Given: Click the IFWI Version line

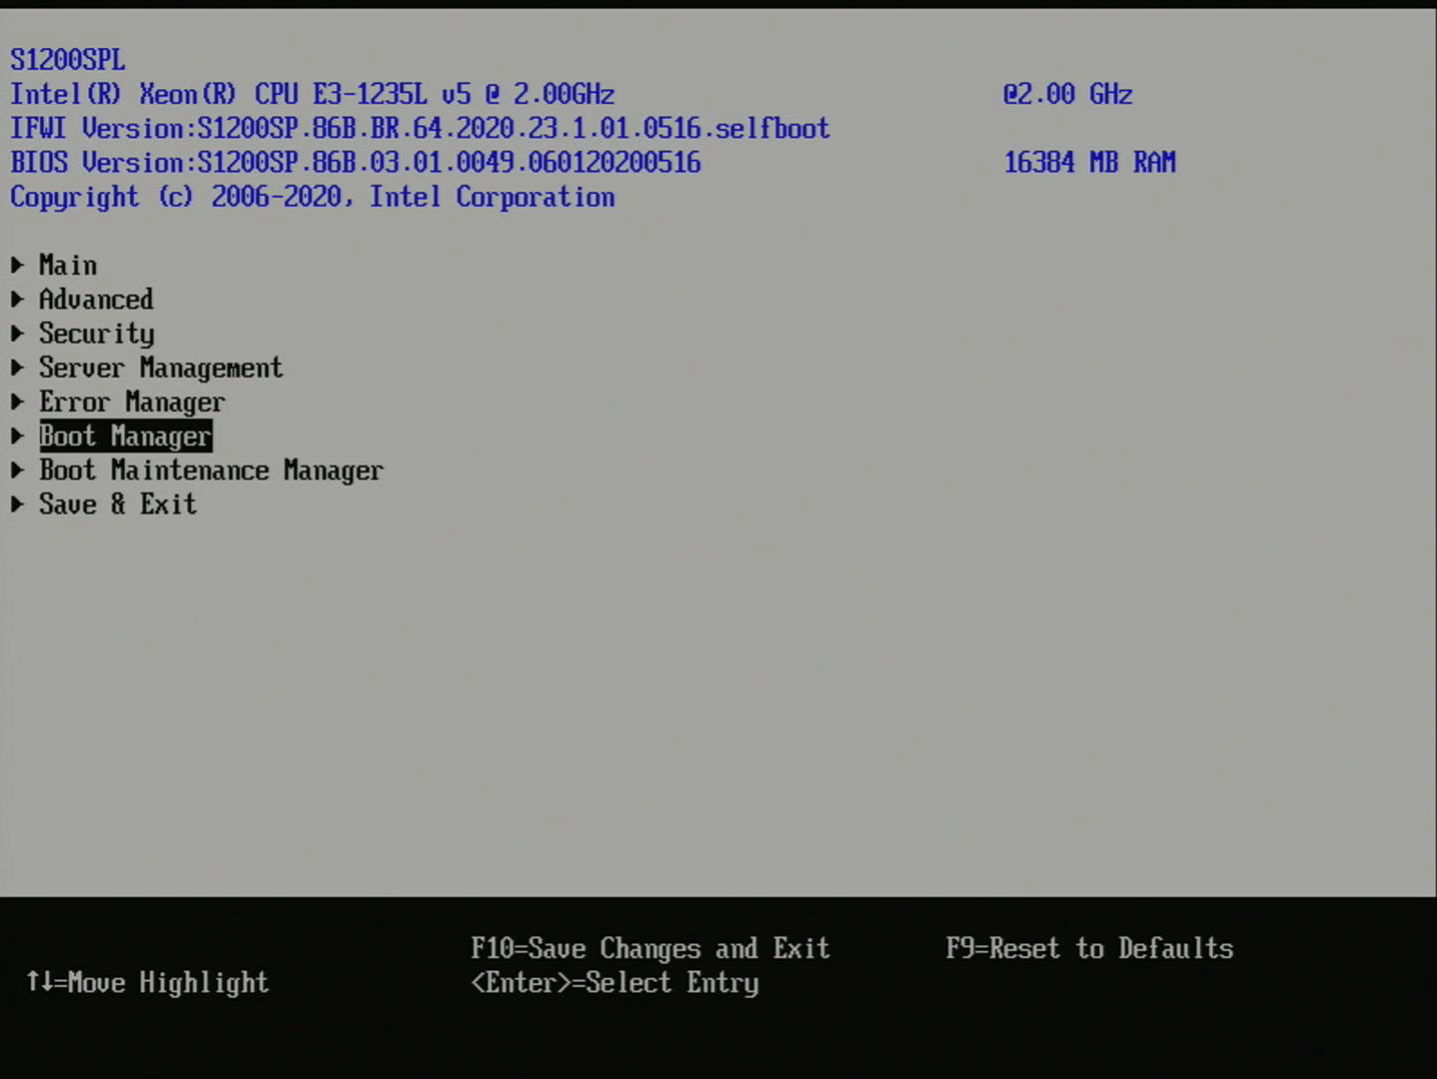Looking at the screenshot, I should point(420,128).
